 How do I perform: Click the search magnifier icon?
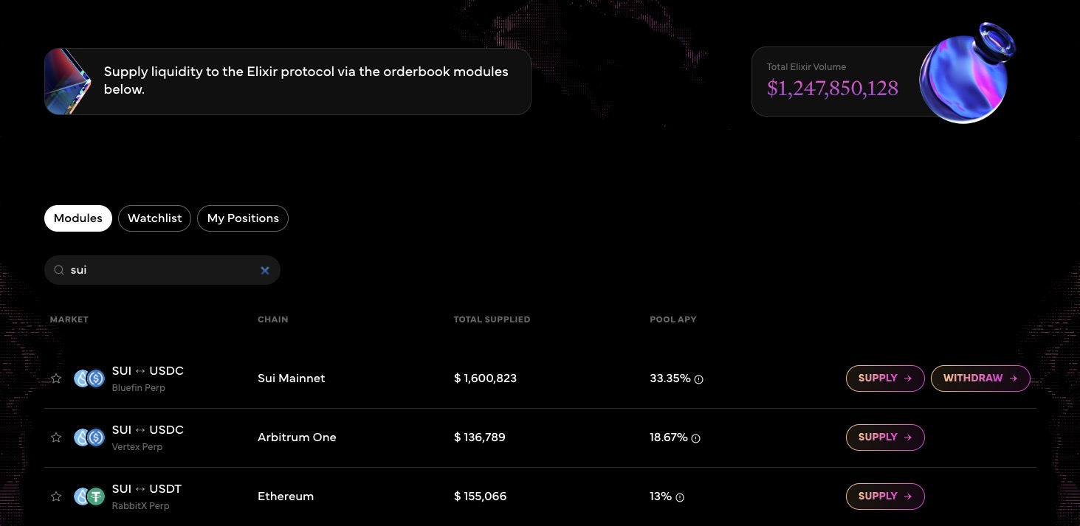point(59,271)
